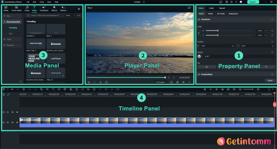Open player volume speaker icon
This screenshot has width=277, height=149.
click(183, 82)
